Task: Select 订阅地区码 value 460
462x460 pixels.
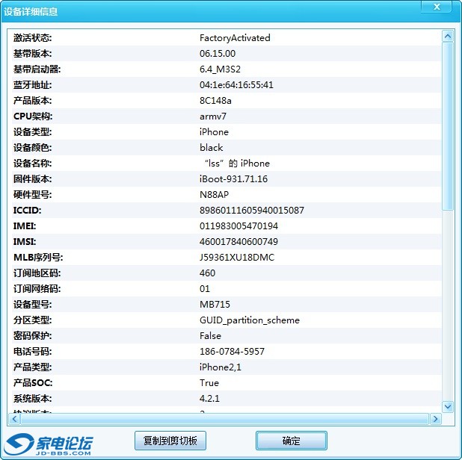Action: (x=207, y=273)
